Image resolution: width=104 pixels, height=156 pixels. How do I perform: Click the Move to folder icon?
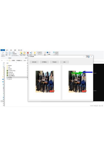(21, 53)
